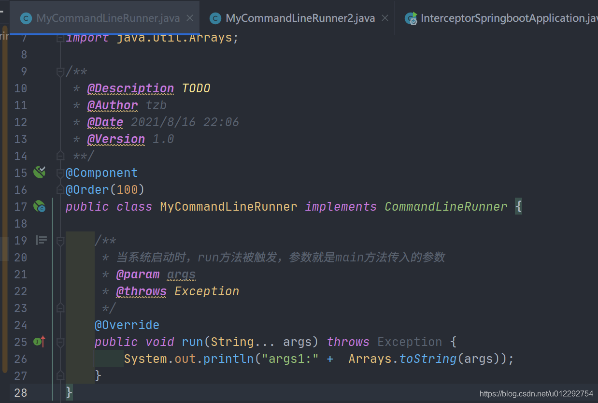Click the value 100 in @Order
The width and height of the screenshot is (598, 403).
(127, 190)
